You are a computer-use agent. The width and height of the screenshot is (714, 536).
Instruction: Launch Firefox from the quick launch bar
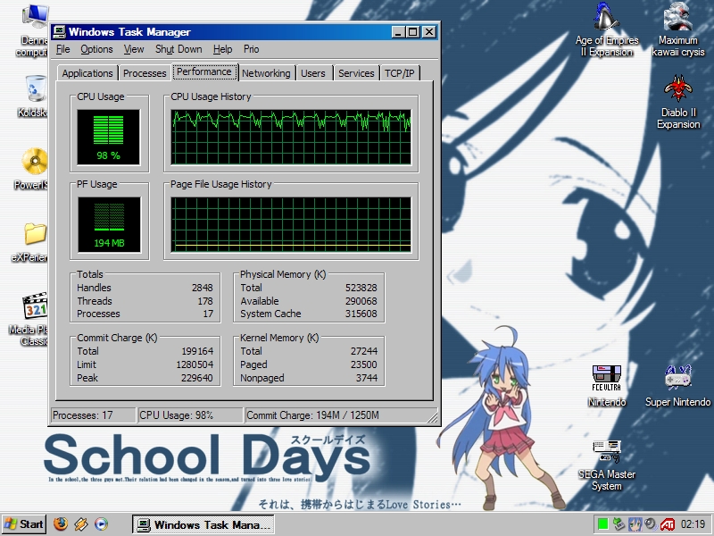61,524
